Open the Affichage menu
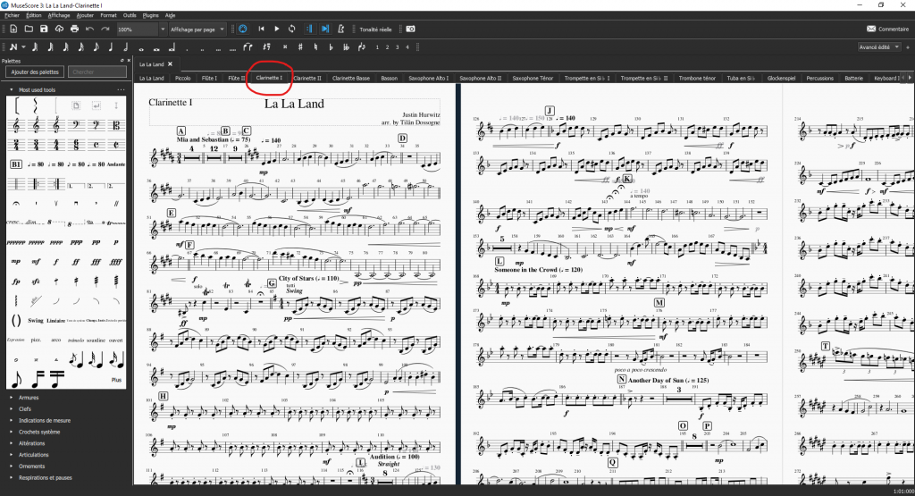 (59, 15)
